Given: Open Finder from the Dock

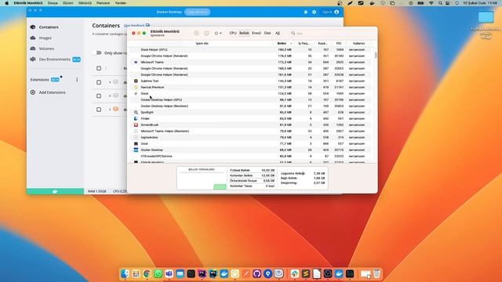Looking at the screenshot, I should [125, 273].
